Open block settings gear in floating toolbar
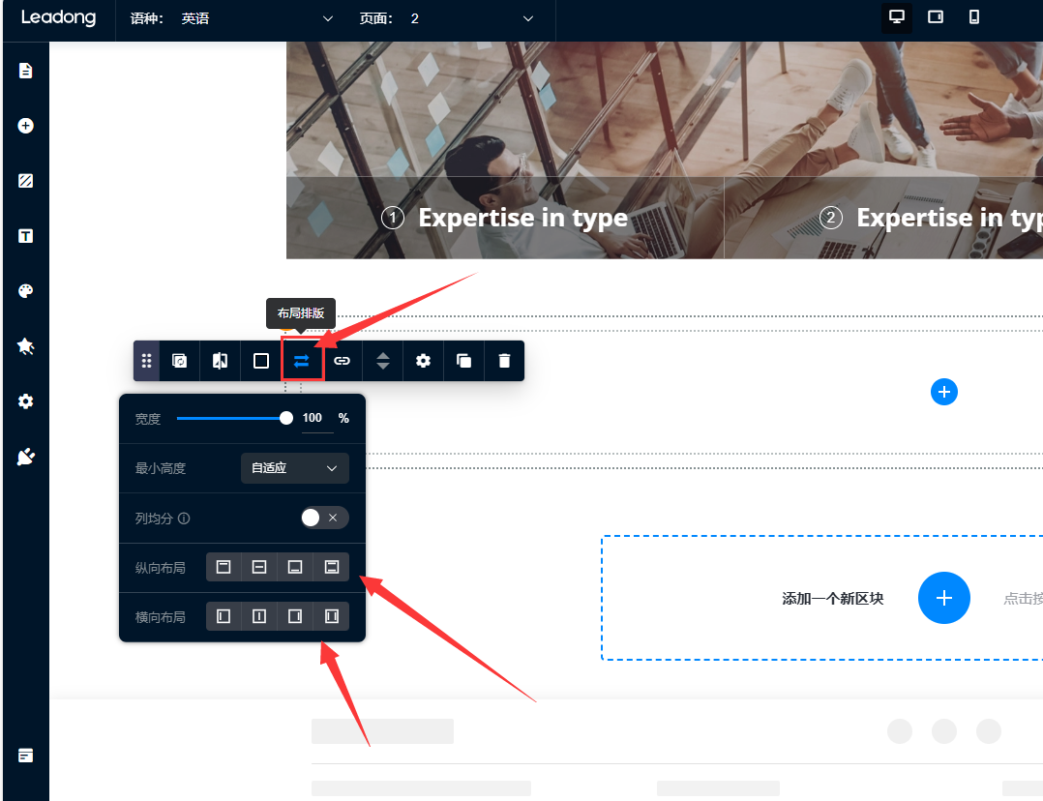1043x801 pixels. [x=423, y=361]
